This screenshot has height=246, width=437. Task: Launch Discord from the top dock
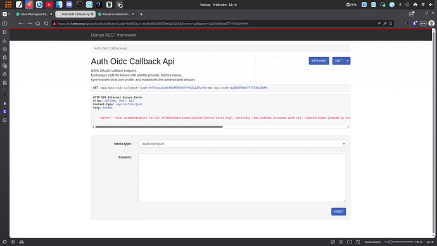[x=69, y=4]
